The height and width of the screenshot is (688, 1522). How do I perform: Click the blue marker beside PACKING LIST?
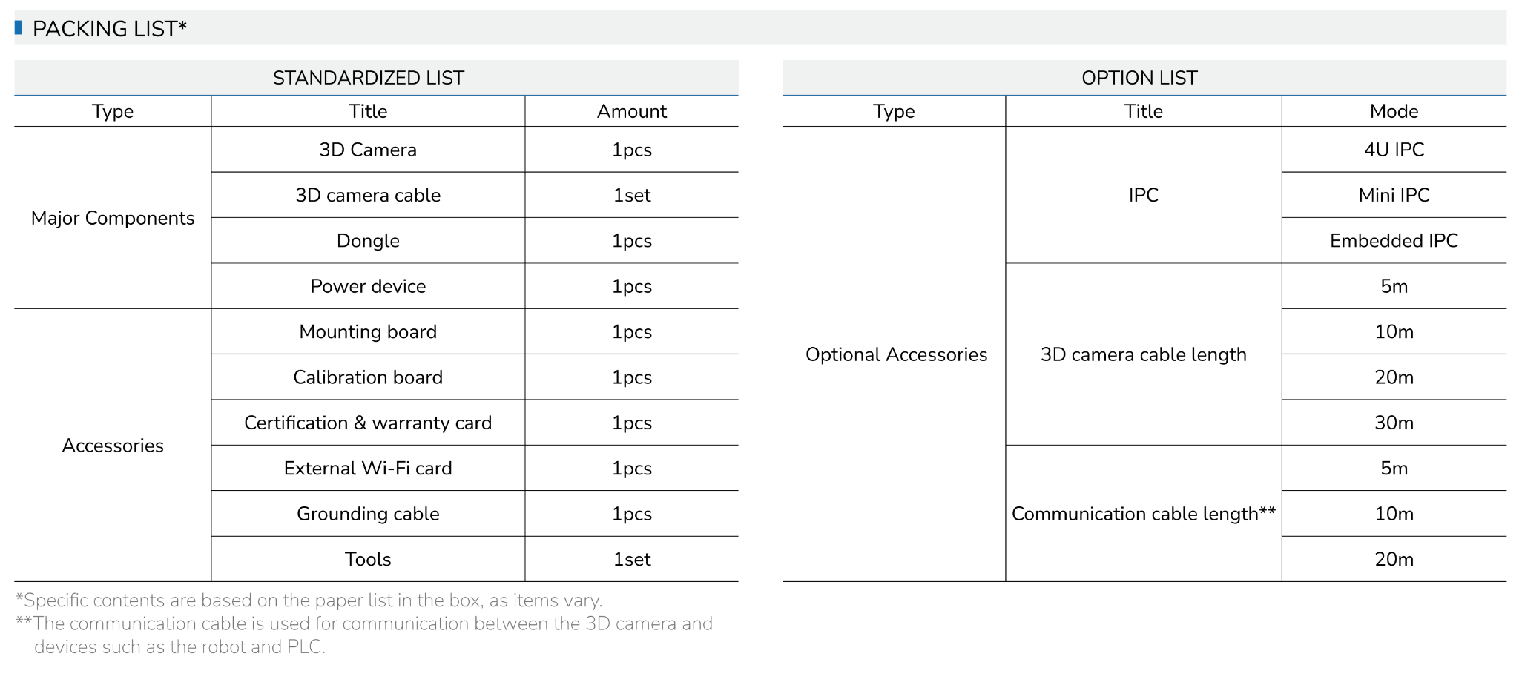[x=19, y=28]
